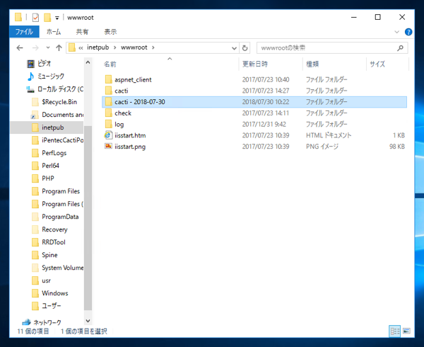
Task: Select the cacti - 2018-07-30 folder
Action: (x=254, y=102)
